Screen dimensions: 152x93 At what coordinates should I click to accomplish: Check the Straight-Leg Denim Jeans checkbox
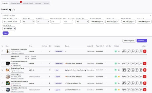[x=3, y=90]
